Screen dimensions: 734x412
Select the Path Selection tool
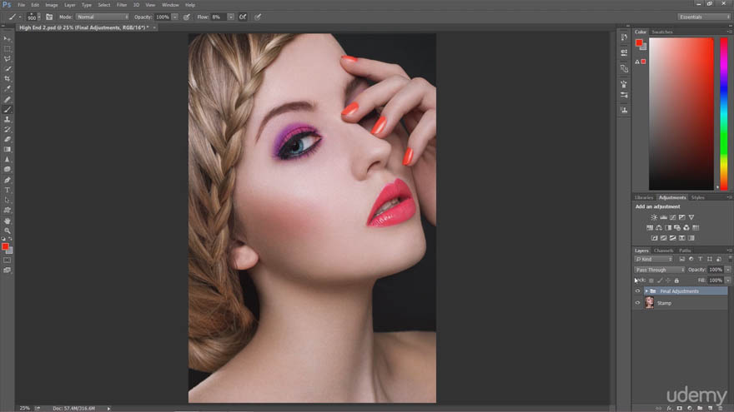tap(7, 200)
